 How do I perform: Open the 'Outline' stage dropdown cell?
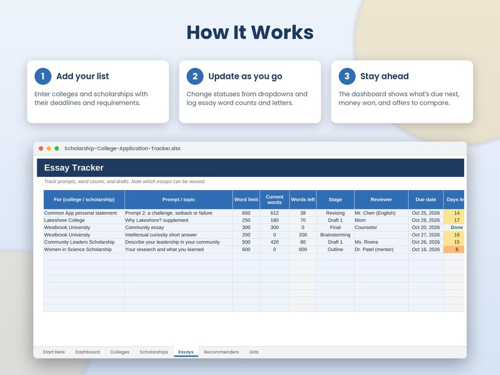tap(335, 249)
